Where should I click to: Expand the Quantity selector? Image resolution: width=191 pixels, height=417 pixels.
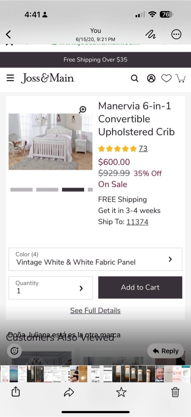tap(51, 288)
